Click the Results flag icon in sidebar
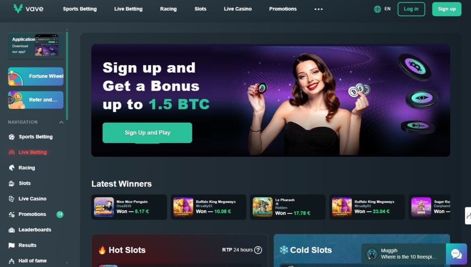Viewport: 471px width, 267px height. click(11, 245)
